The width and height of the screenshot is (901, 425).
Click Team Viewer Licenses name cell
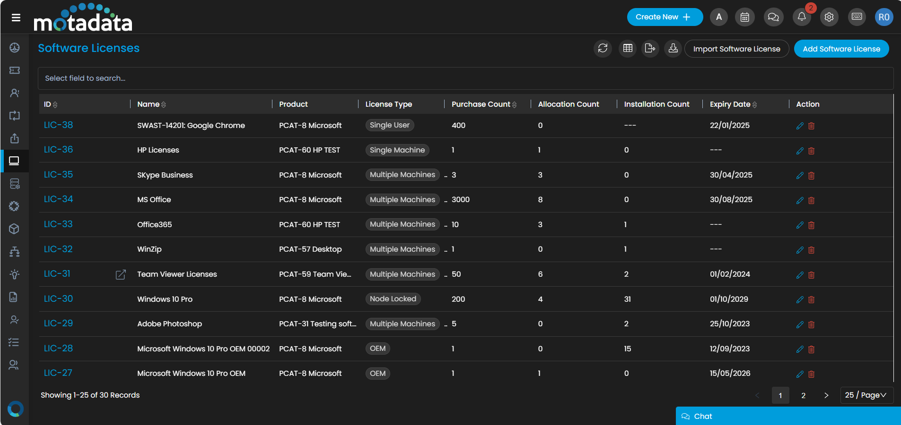click(177, 274)
